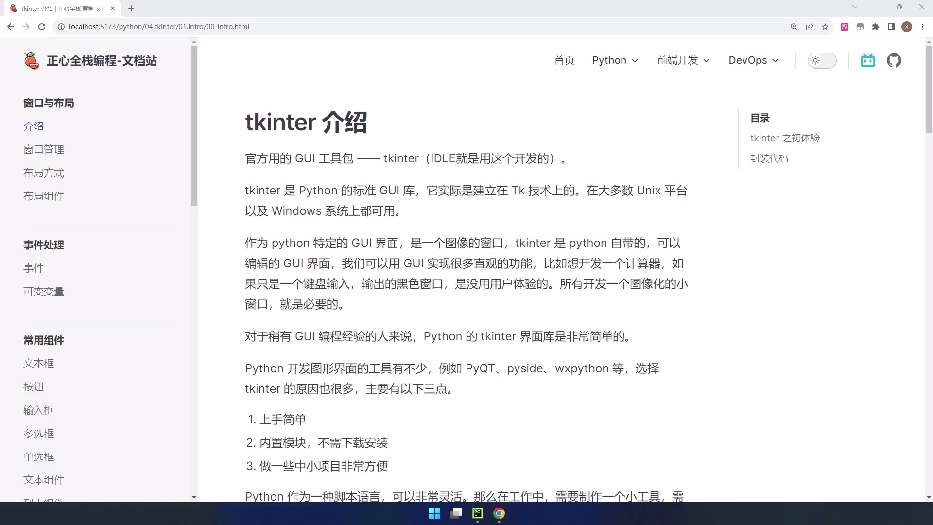Click the pink extension icon in toolbar
The width and height of the screenshot is (933, 525).
coord(845,27)
